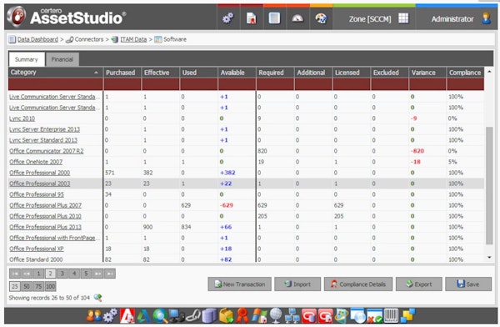This screenshot has width=500, height=327.
Task: Open the gears icon in bottom dock
Action: (x=110, y=316)
